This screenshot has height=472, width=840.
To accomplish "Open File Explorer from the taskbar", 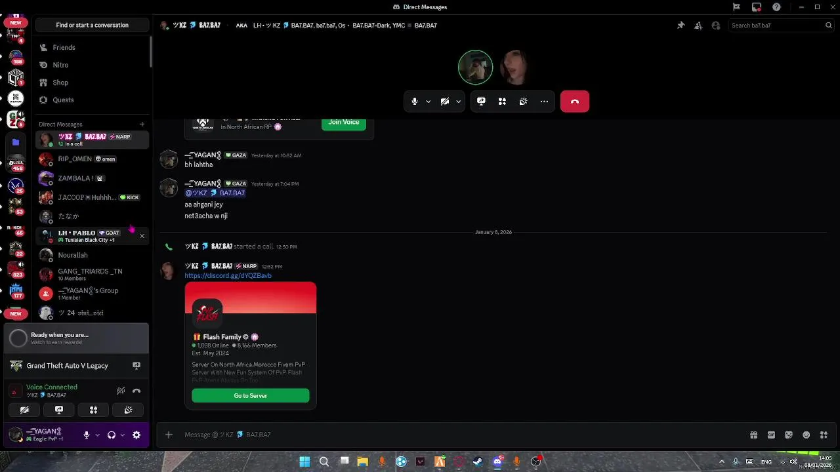I will [363, 462].
